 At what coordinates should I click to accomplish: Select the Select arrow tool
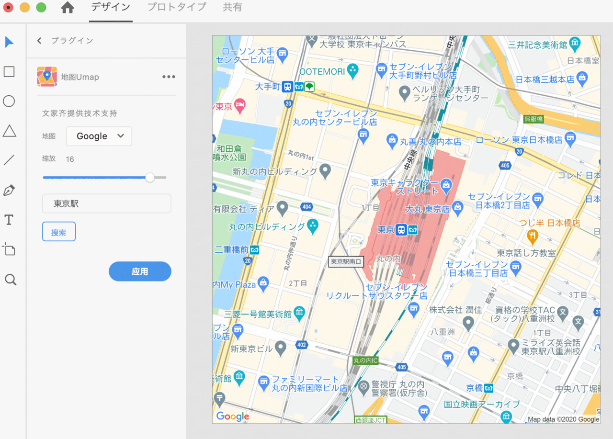9,42
